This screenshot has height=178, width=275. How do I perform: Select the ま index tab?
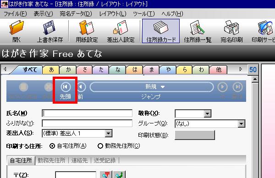151,70
